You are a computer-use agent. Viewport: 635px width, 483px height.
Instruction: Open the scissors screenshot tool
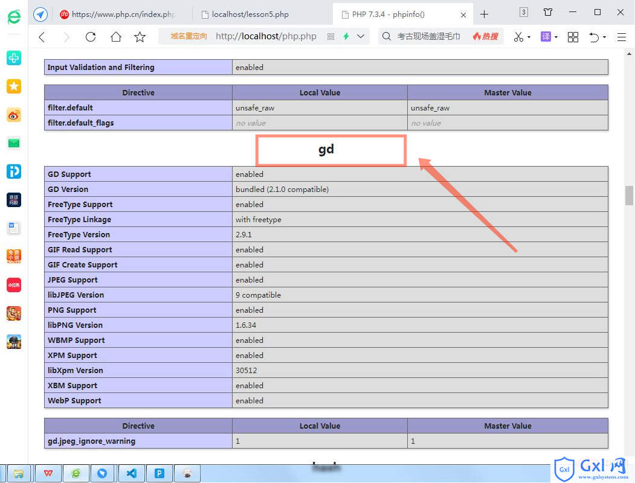pos(518,37)
